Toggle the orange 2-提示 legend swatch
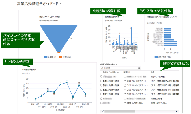This screenshot has height=114, width=191. pos(61,57)
